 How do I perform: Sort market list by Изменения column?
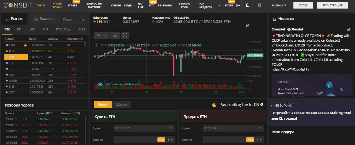click(75, 39)
